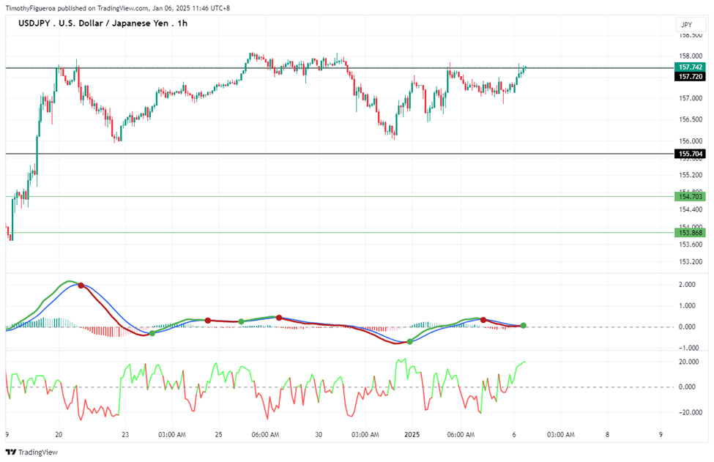Click the 153.600 price axis value
This screenshot has height=462, width=714.
tap(691, 245)
